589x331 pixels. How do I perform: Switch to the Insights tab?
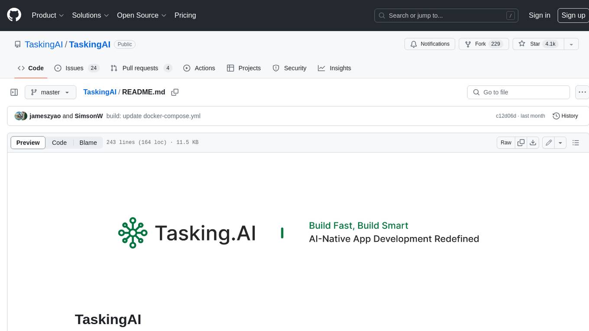[x=334, y=68]
